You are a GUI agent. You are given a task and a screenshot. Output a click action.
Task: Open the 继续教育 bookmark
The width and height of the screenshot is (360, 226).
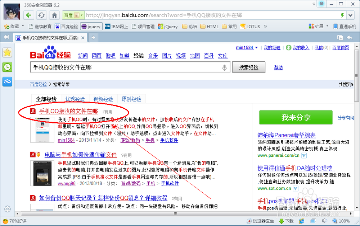(x=40, y=27)
